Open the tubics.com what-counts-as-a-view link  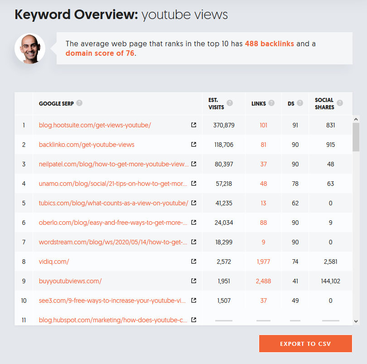tap(114, 203)
